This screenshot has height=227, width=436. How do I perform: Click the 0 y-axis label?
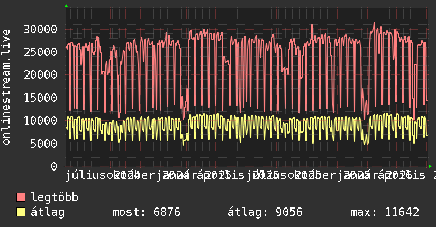(54, 166)
